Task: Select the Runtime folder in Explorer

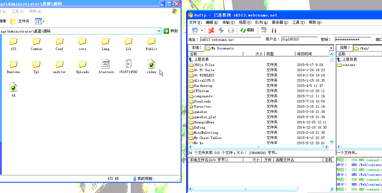Action: 14,67
